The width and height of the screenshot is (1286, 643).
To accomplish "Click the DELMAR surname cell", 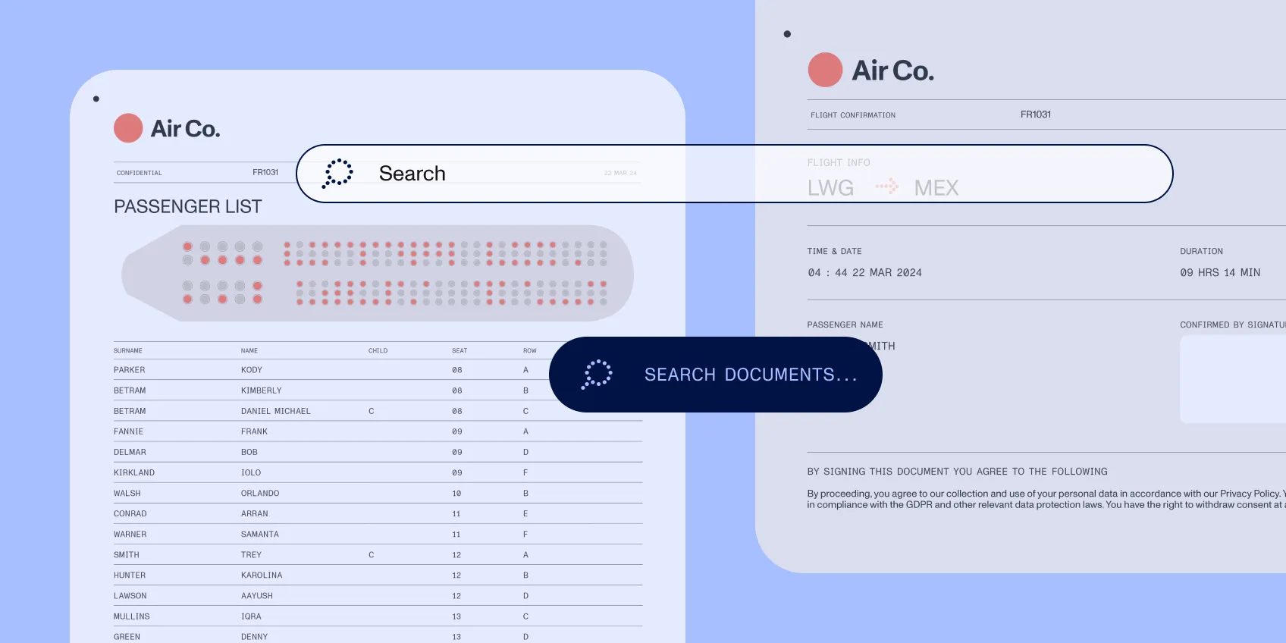I will coord(130,452).
